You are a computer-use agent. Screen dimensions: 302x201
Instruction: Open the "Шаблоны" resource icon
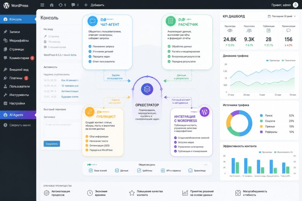click(x=139, y=170)
